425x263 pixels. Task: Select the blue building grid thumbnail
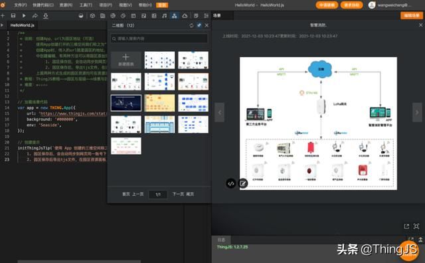point(159,124)
